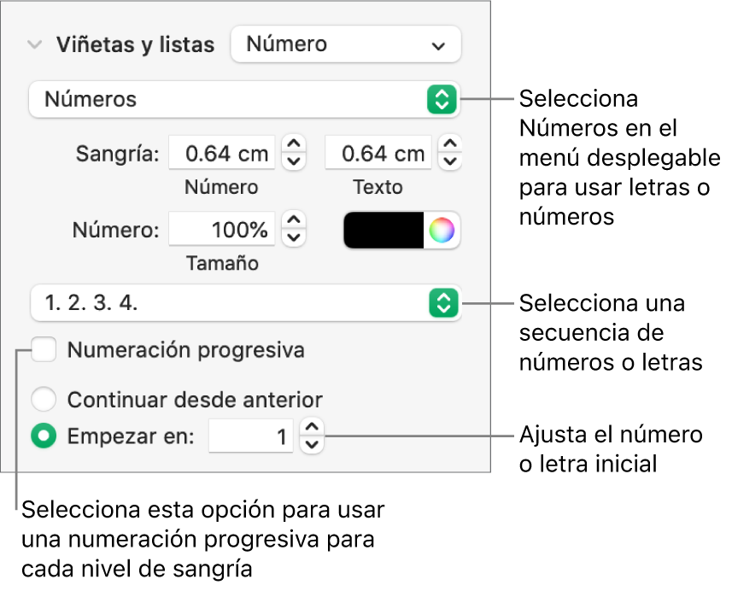The height and width of the screenshot is (591, 732).
Task: Open the Números style dropdown
Action: tap(239, 100)
